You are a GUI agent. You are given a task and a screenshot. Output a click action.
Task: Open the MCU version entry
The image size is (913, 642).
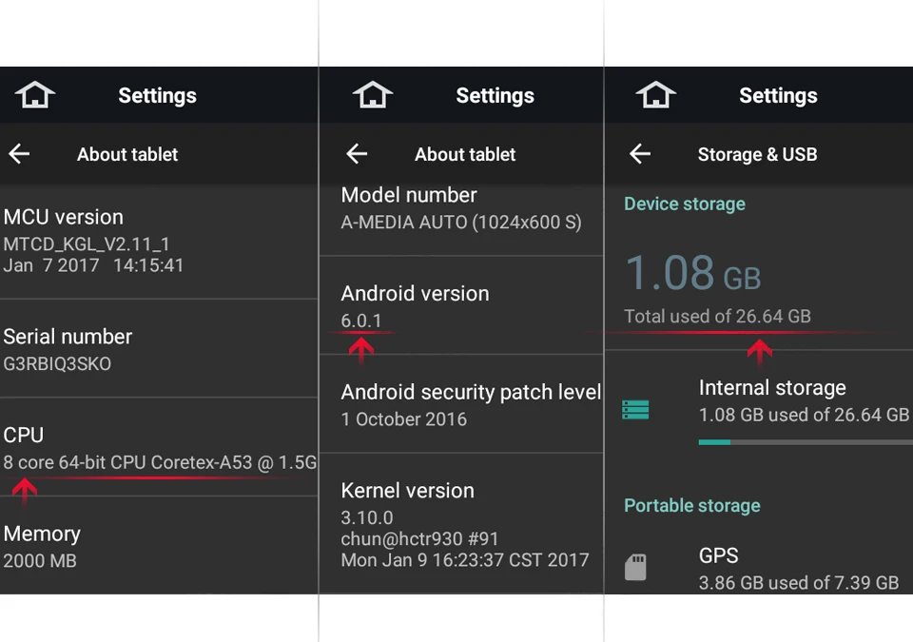[159, 242]
